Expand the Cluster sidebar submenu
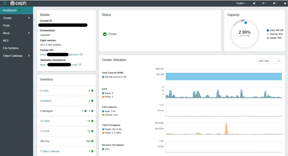 (29, 18)
